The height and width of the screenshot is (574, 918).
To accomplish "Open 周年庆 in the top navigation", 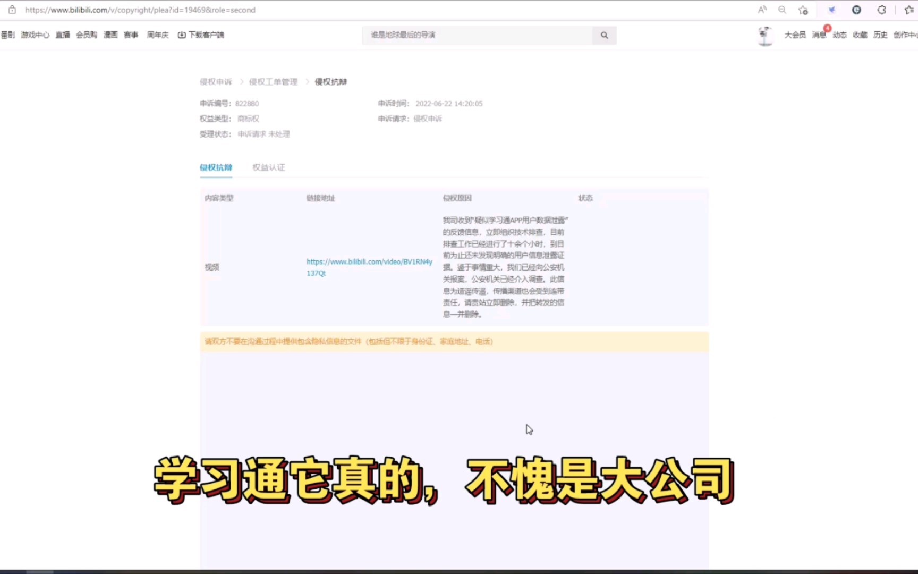I will [158, 35].
